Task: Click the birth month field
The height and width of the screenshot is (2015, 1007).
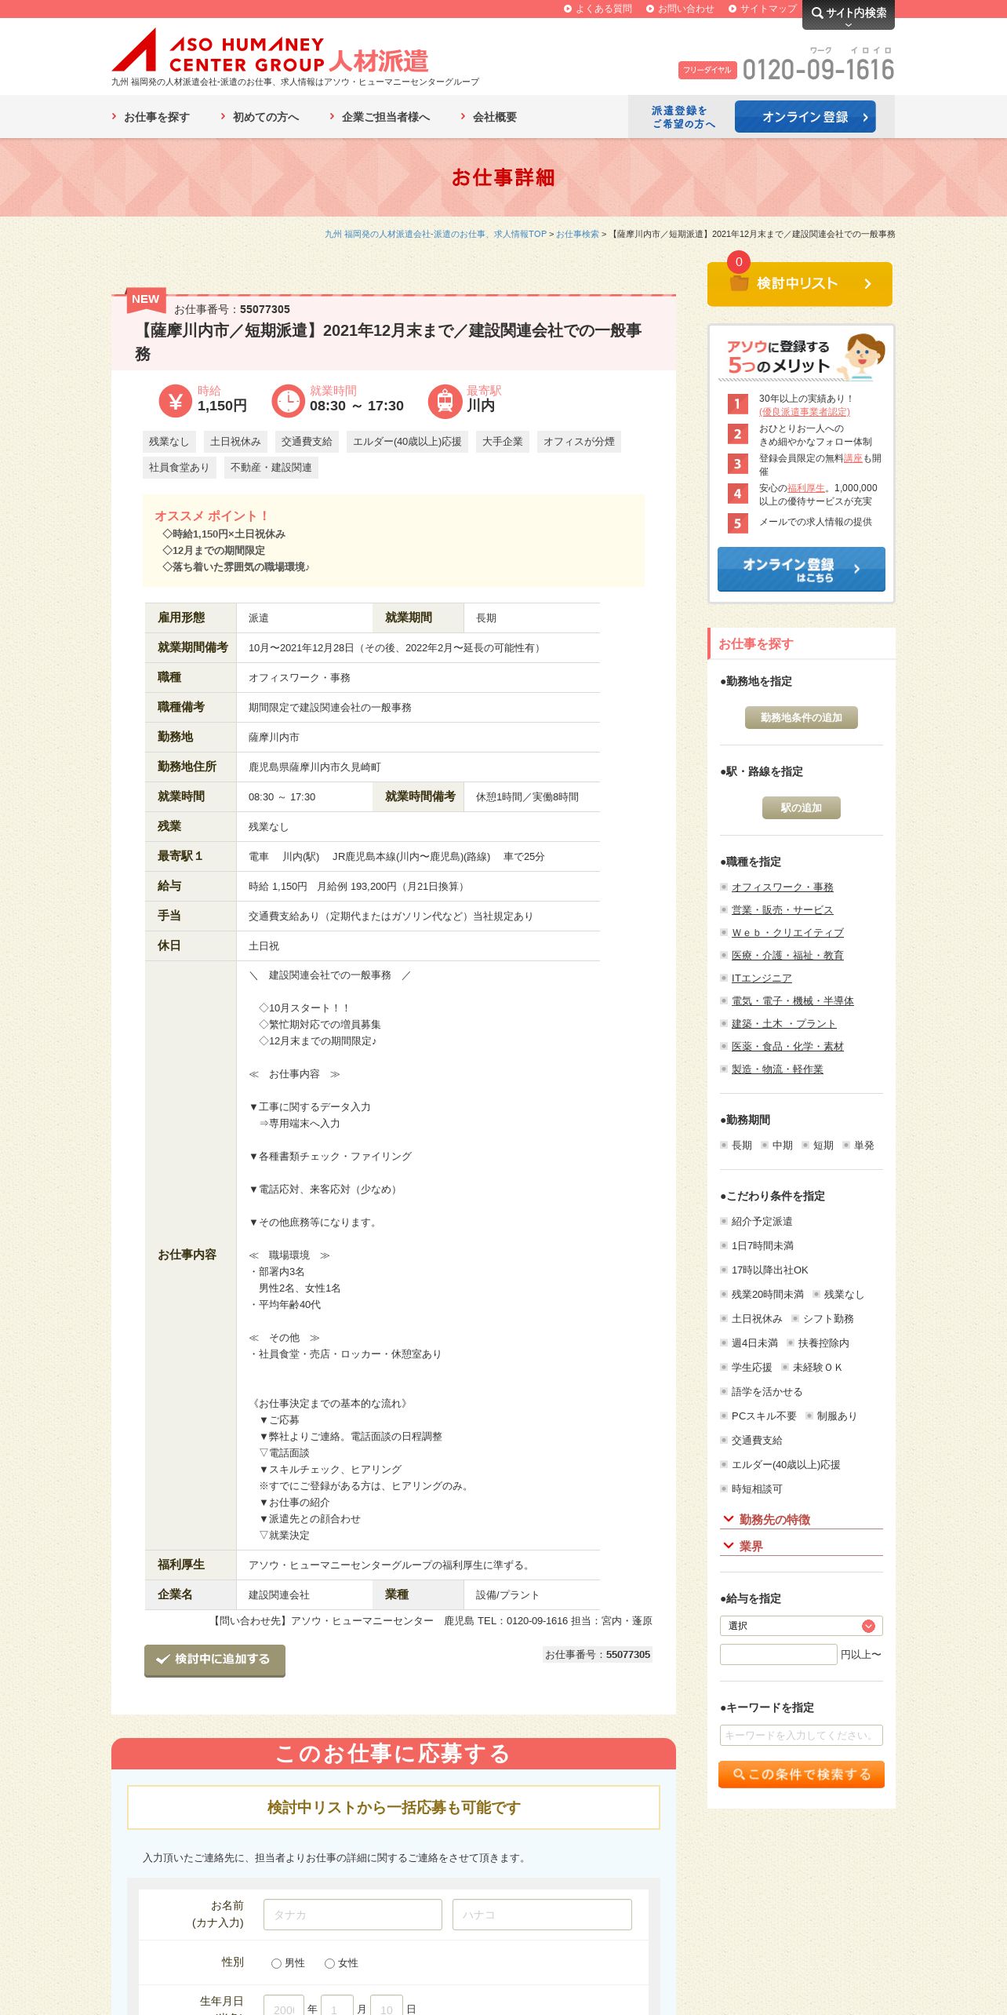Action: point(337,2005)
